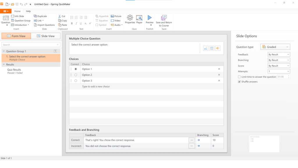Open Player customization settings

tap(139, 20)
